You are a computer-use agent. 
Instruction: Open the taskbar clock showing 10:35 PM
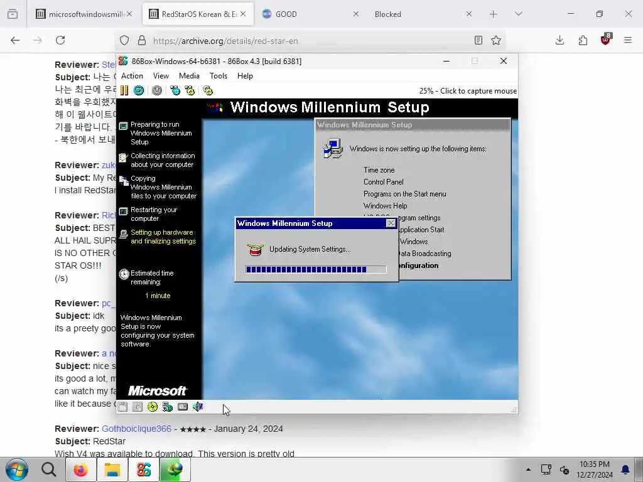pyautogui.click(x=595, y=469)
